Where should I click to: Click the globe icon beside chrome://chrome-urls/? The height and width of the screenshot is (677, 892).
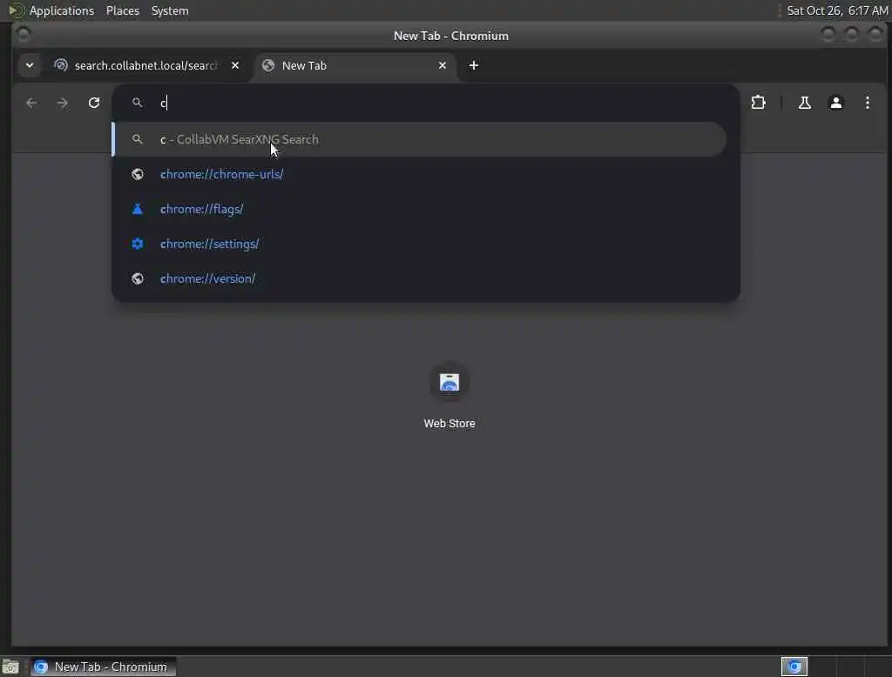click(137, 174)
